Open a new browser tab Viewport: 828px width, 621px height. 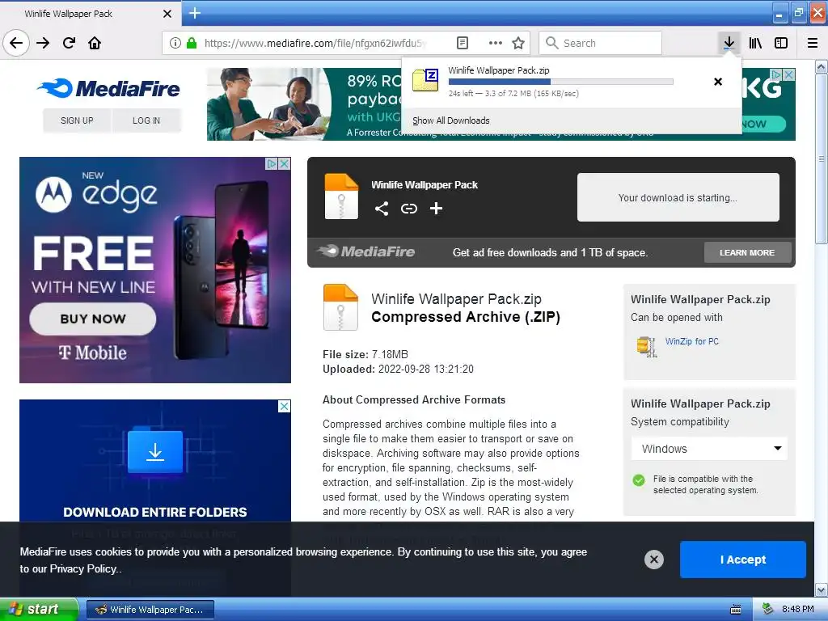pos(195,13)
